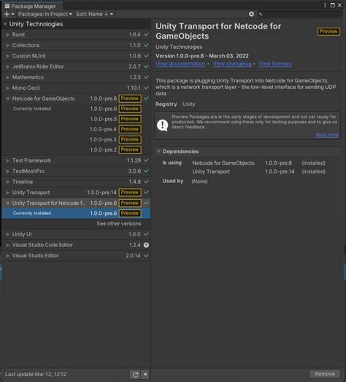Open Packages: In Project dropdown
Image resolution: width=346 pixels, height=382 pixels.
(x=45, y=14)
